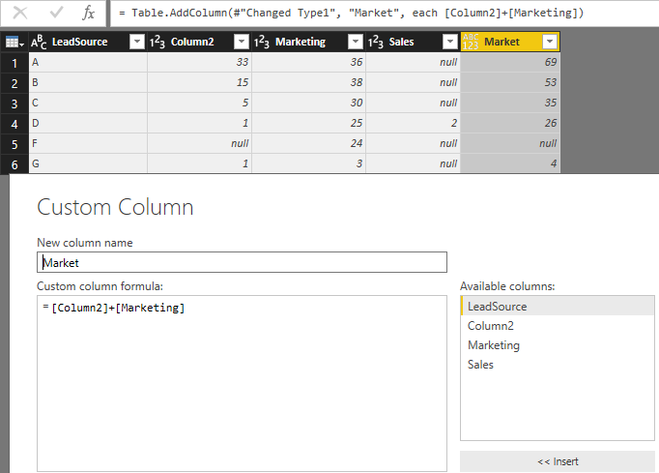Open the Marketing column filter dropdown
659x473 pixels.
click(356, 42)
